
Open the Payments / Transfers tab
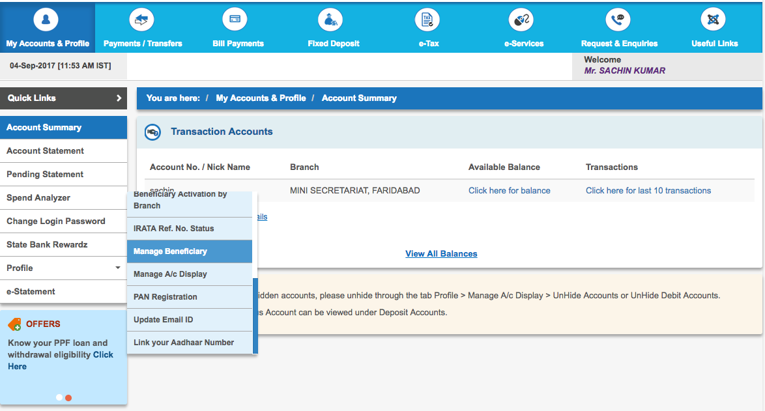click(143, 27)
